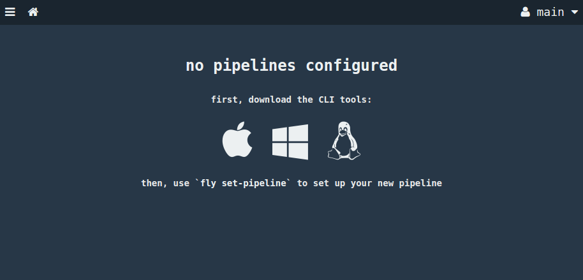Click the user silhouette icon
Screen dimensions: 583x280
tap(525, 12)
